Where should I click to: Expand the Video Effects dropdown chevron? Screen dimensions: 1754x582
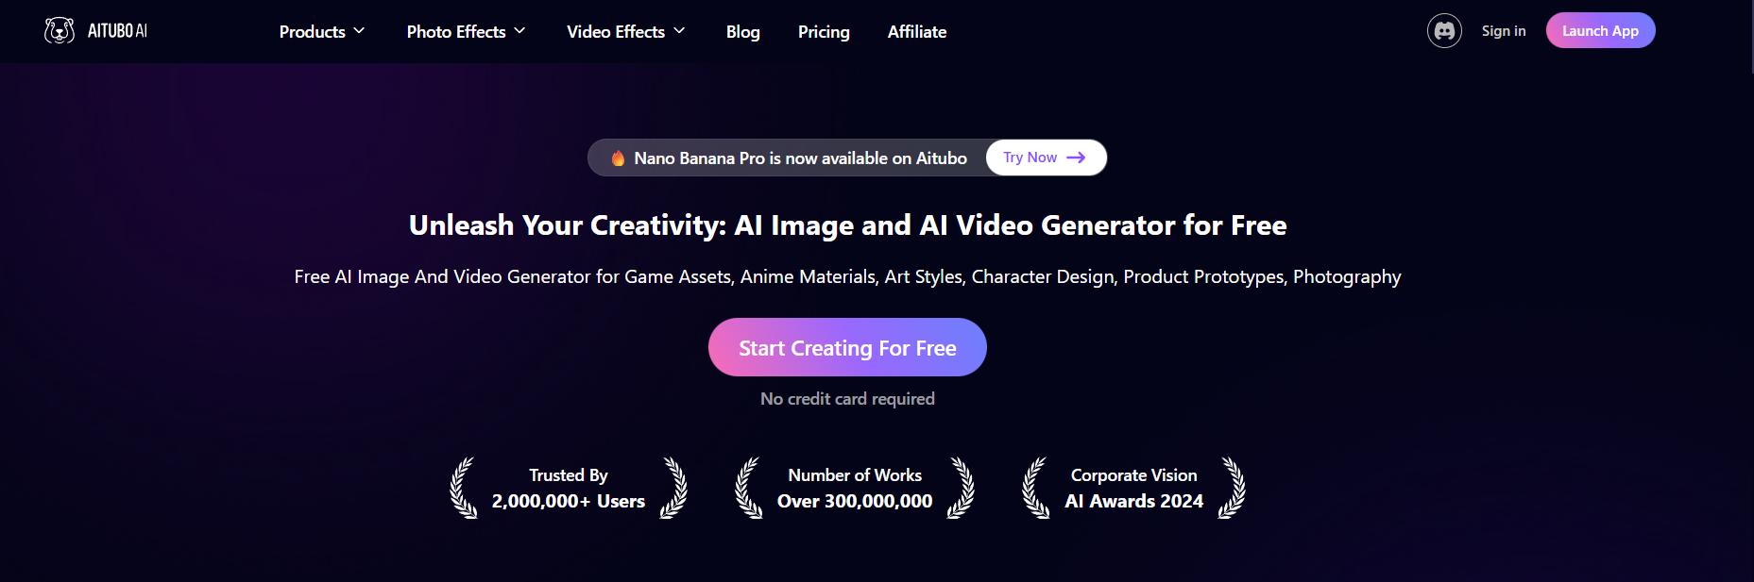pos(679,31)
